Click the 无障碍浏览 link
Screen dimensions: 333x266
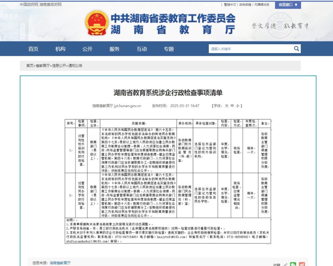[262, 5]
